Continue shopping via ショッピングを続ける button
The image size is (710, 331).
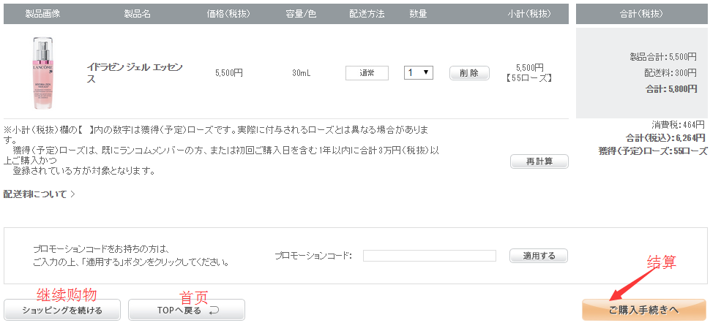(x=62, y=310)
